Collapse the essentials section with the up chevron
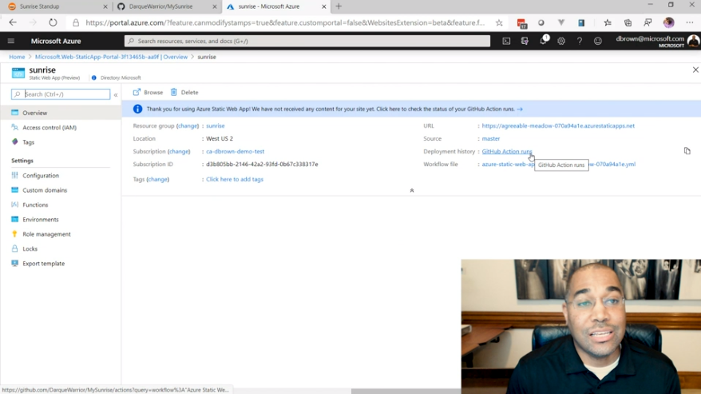 [x=412, y=190]
